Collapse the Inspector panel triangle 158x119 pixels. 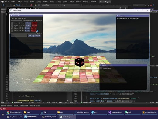(x=118, y=16)
